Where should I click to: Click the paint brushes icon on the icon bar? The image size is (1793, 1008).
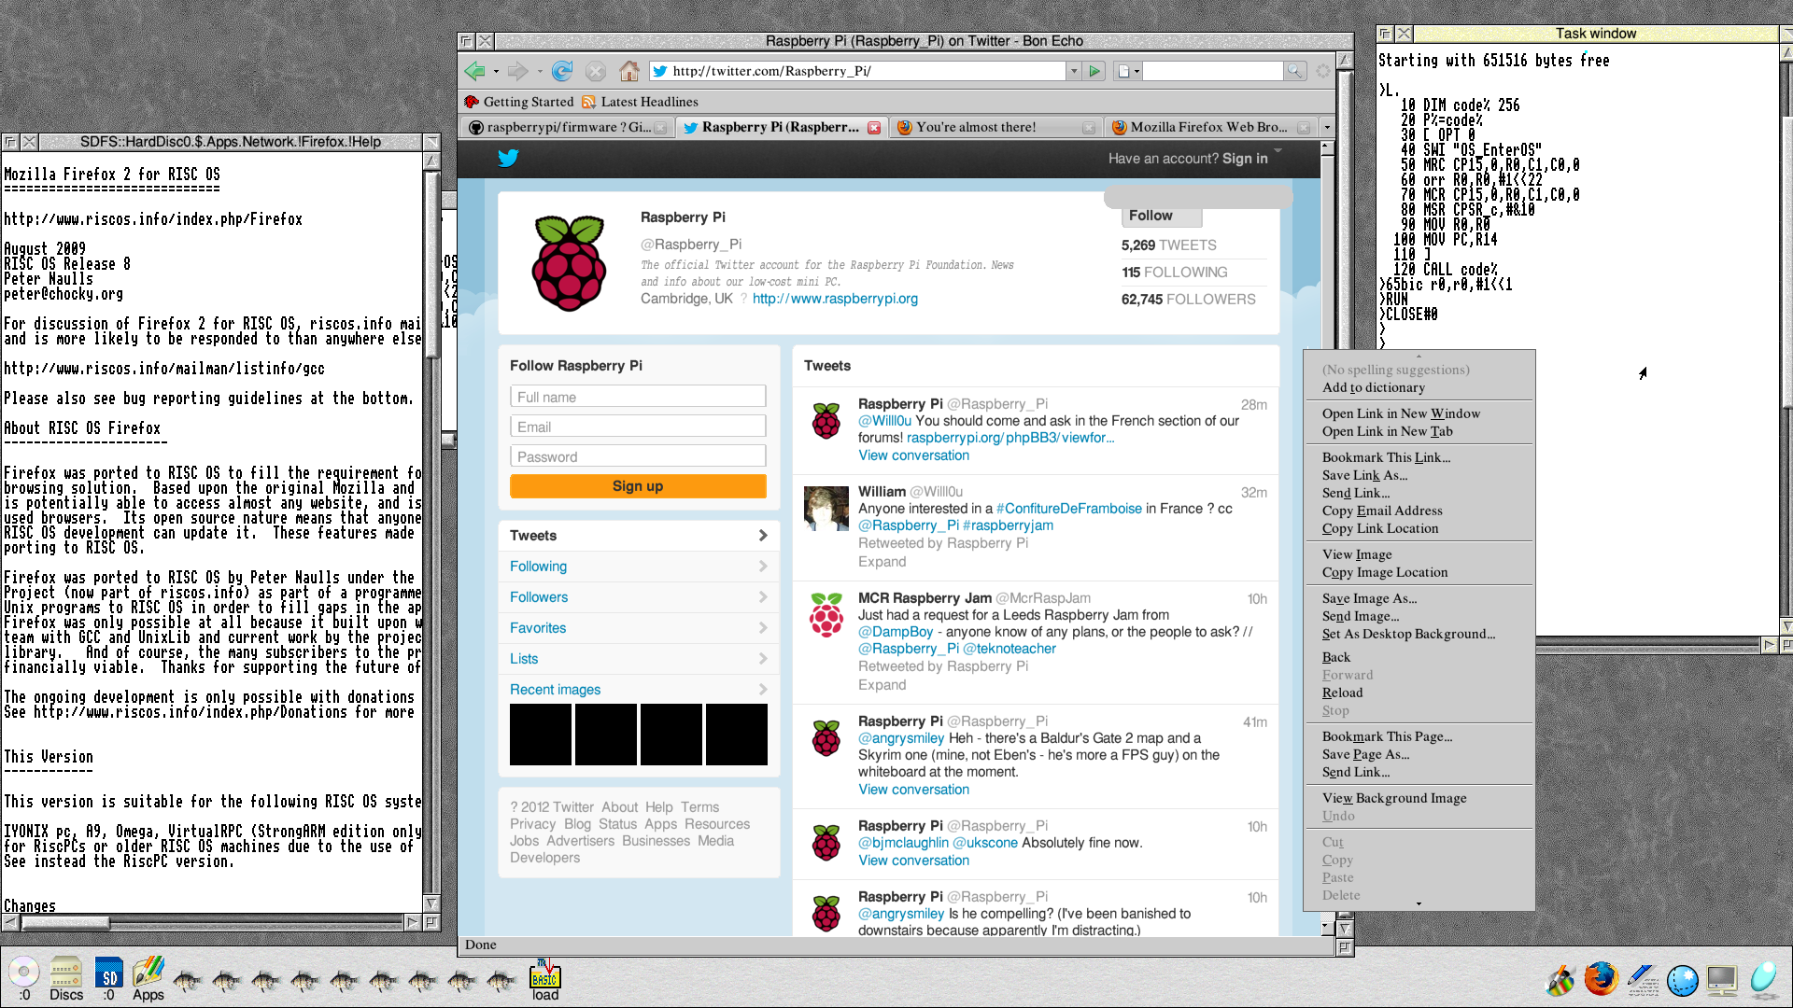pyautogui.click(x=1560, y=980)
